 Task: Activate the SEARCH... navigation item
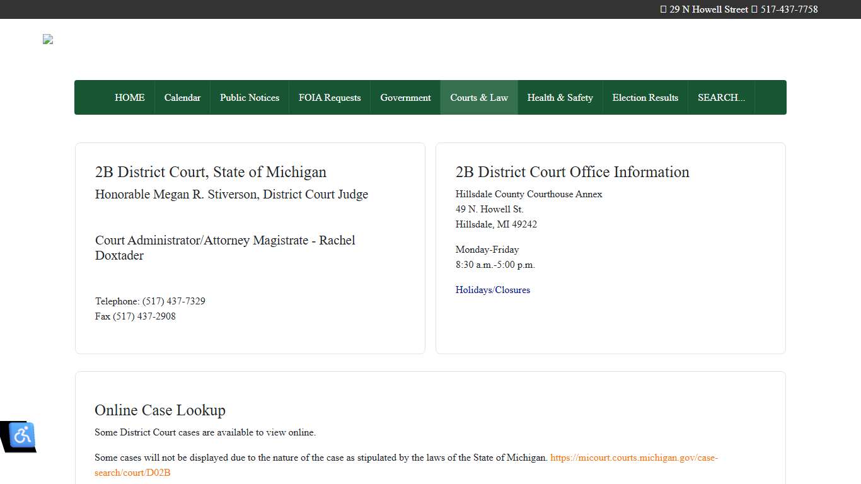click(720, 97)
